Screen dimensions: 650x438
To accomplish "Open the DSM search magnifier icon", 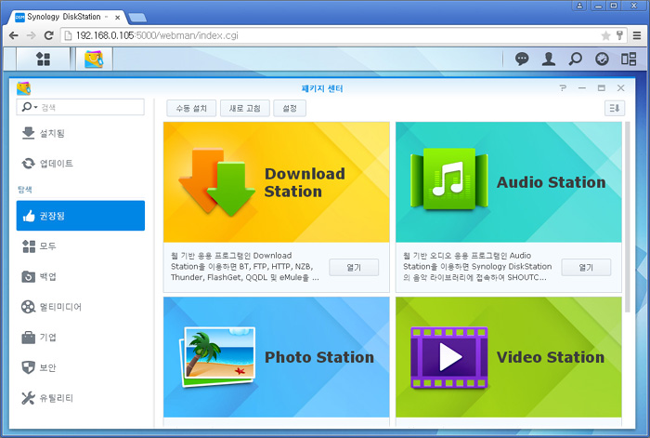I will 575,59.
